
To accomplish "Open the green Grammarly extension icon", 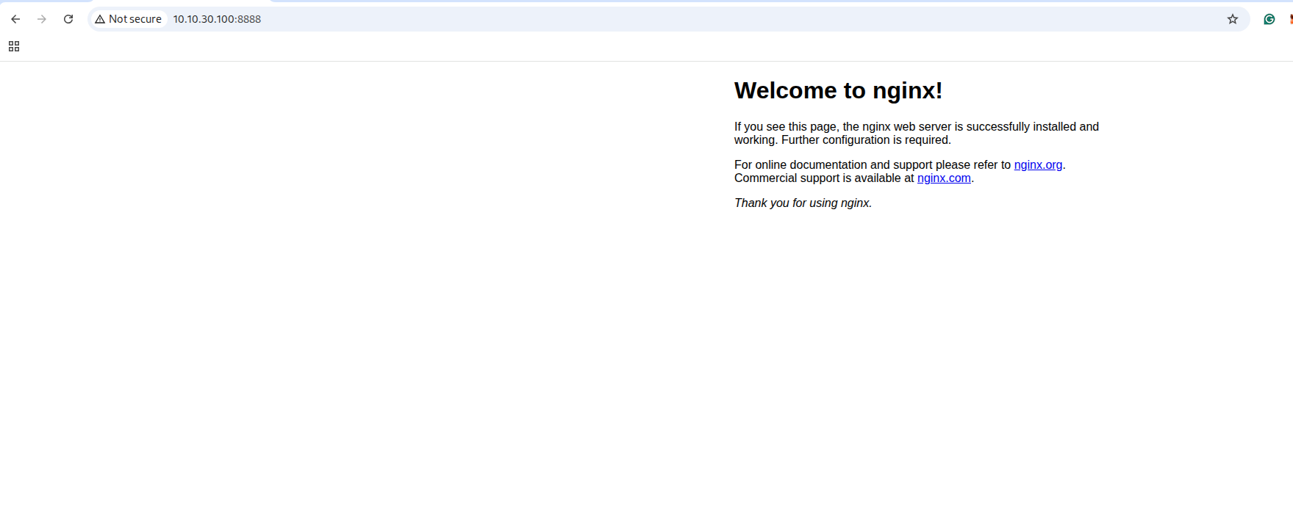I will pyautogui.click(x=1269, y=19).
